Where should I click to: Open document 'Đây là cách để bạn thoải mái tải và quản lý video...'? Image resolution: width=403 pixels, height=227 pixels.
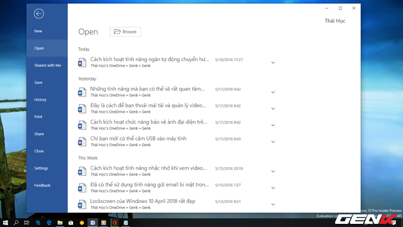[148, 105]
